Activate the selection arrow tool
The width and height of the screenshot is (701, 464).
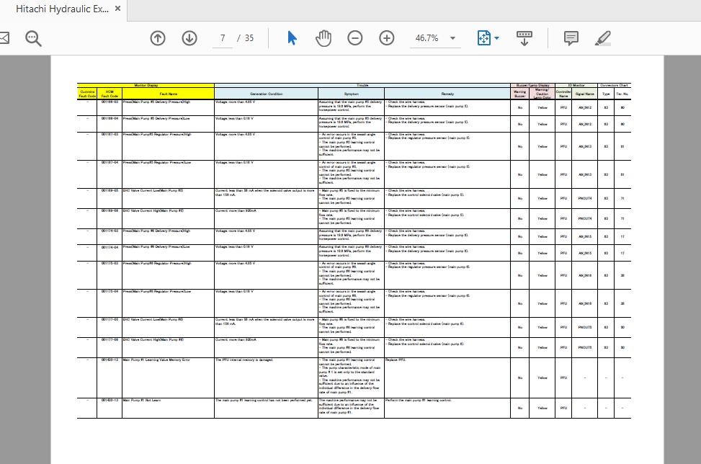click(x=292, y=38)
